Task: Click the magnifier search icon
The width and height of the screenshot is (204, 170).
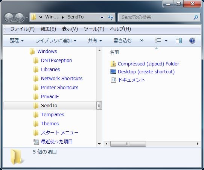Action: coord(196,17)
